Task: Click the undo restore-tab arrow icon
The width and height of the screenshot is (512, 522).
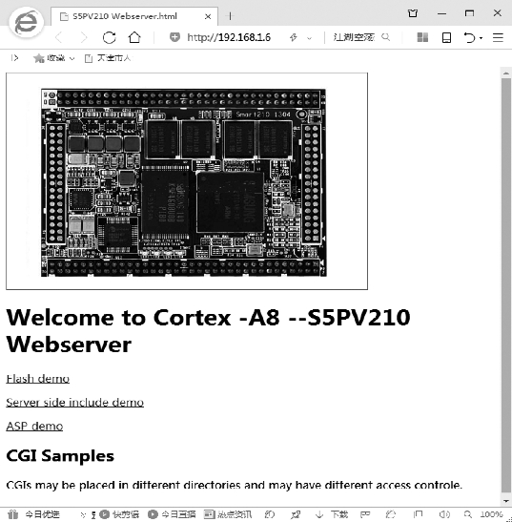Action: [x=469, y=37]
